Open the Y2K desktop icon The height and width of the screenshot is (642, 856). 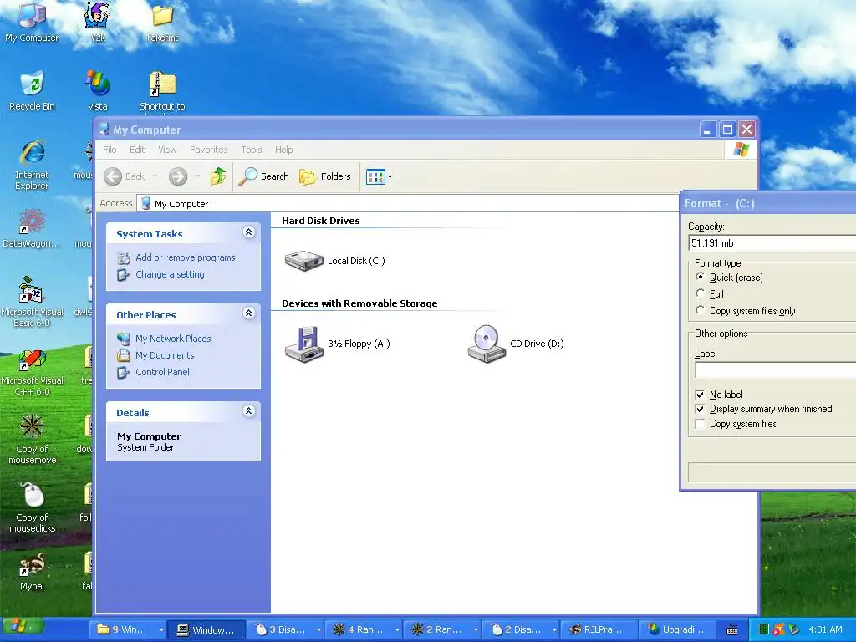[98, 23]
